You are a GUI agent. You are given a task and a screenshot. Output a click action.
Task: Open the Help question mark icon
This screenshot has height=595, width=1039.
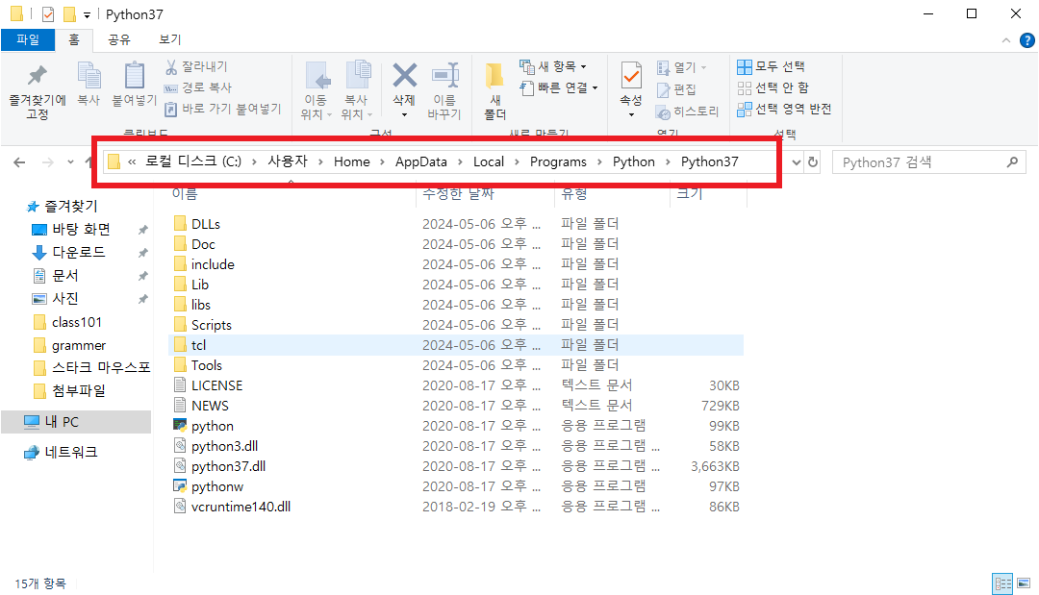1027,40
